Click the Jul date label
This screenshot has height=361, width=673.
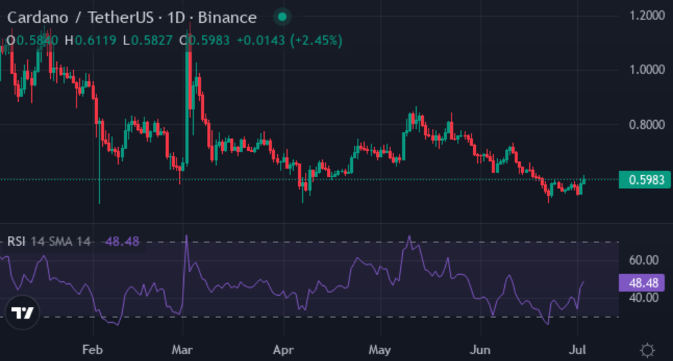pyautogui.click(x=577, y=350)
